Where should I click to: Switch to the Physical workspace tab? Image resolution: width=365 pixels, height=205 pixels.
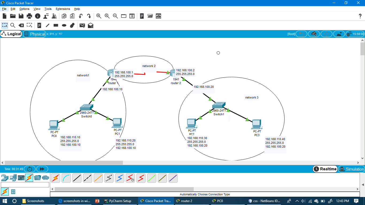click(34, 34)
